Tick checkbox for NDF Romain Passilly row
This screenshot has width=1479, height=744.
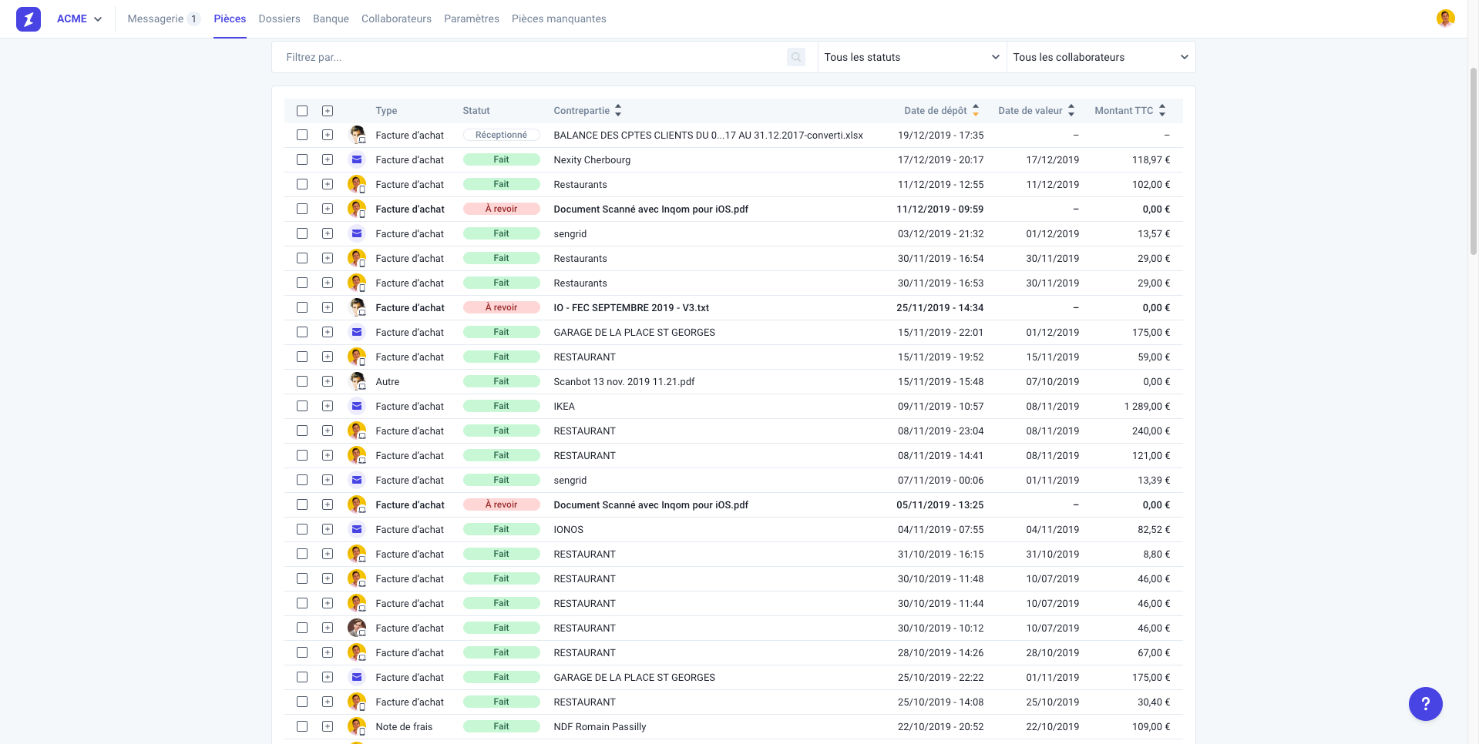(x=302, y=726)
